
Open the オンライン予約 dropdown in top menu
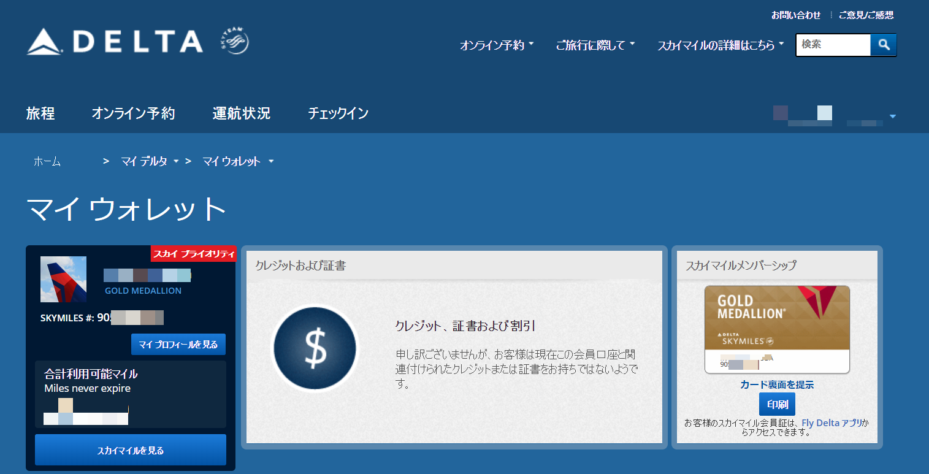[x=497, y=45]
